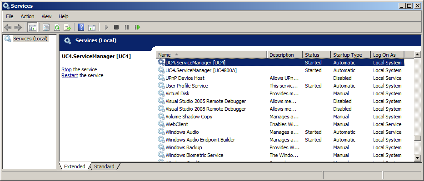Screen dimensions: 424x181
Task: Open the Properties toolbar icon
Action: pyautogui.click(x=46, y=27)
